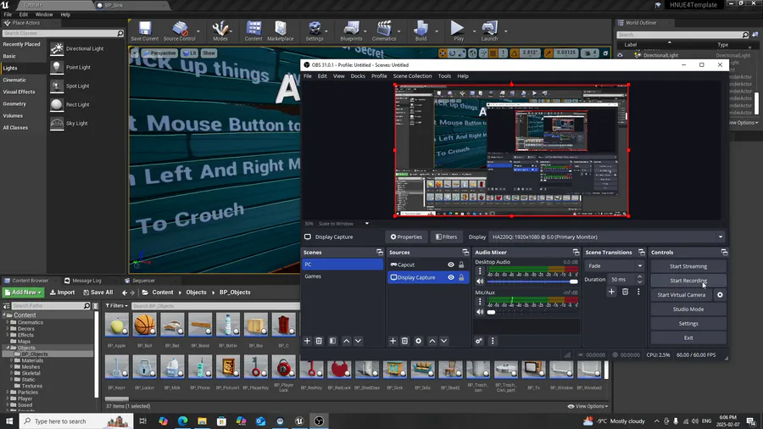Remove selected scene using trash icon in Scenes
763x429 pixels.
[x=319, y=341]
